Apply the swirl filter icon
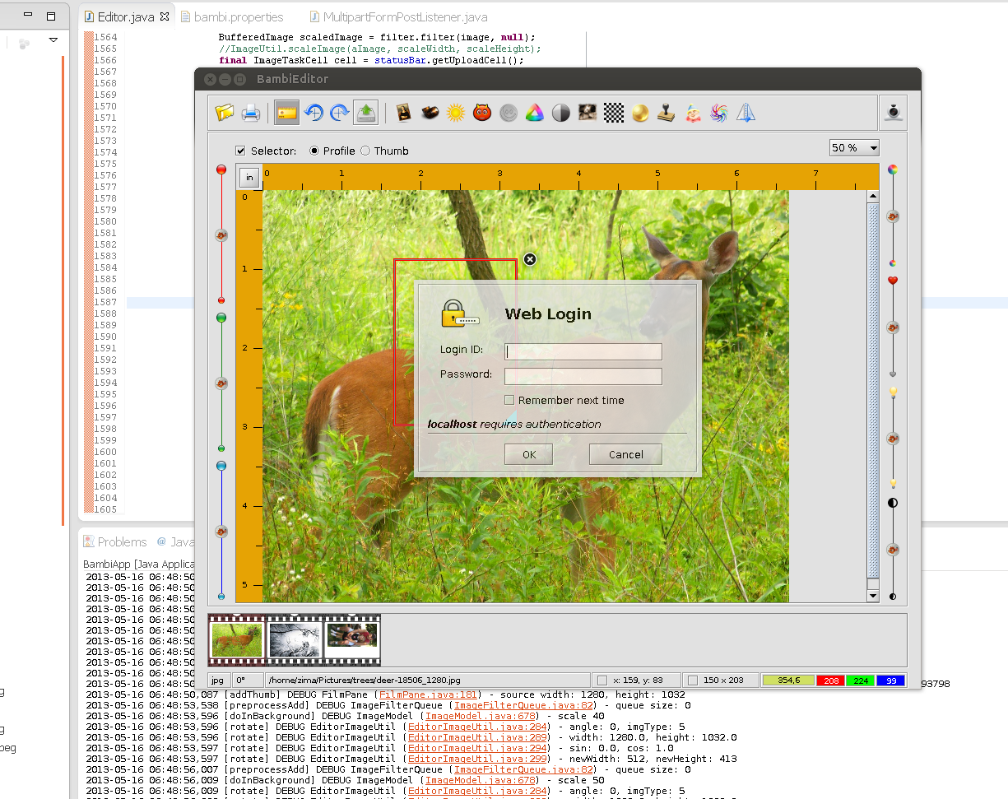This screenshot has height=799, width=1008. [x=718, y=113]
